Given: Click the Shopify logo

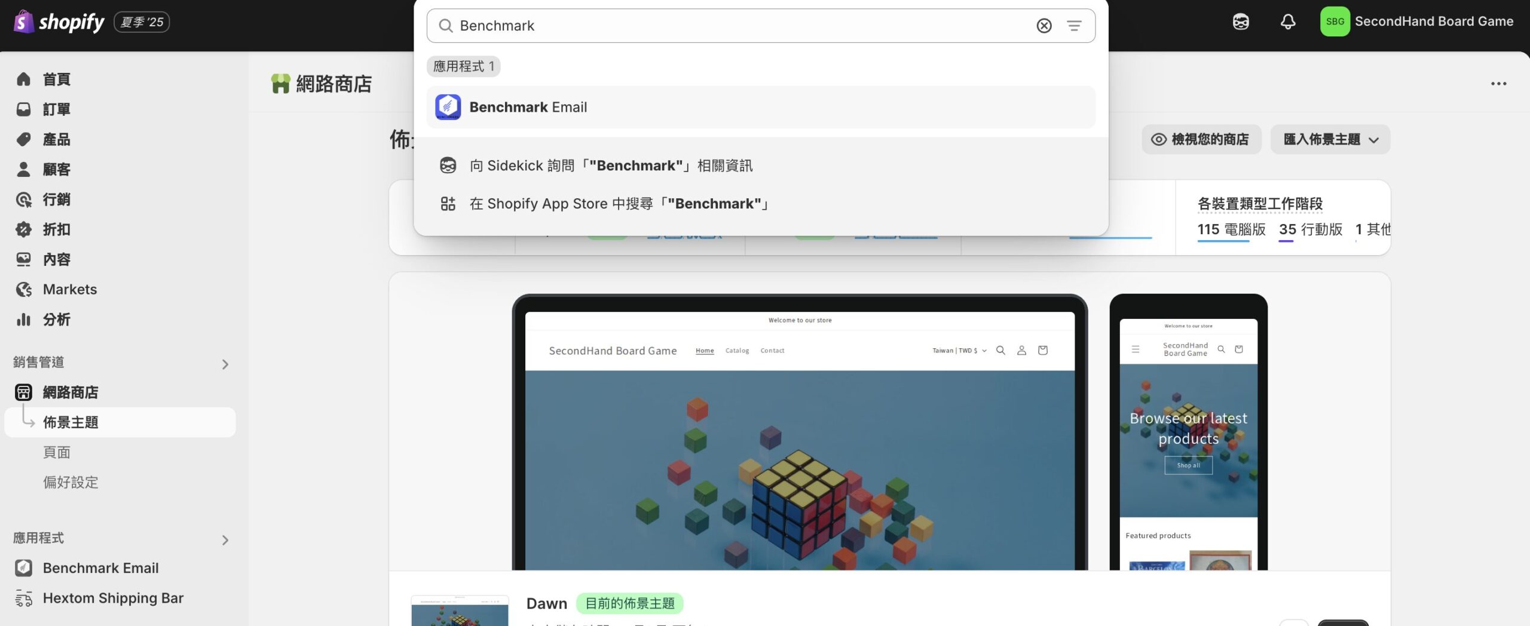Looking at the screenshot, I should [x=59, y=22].
